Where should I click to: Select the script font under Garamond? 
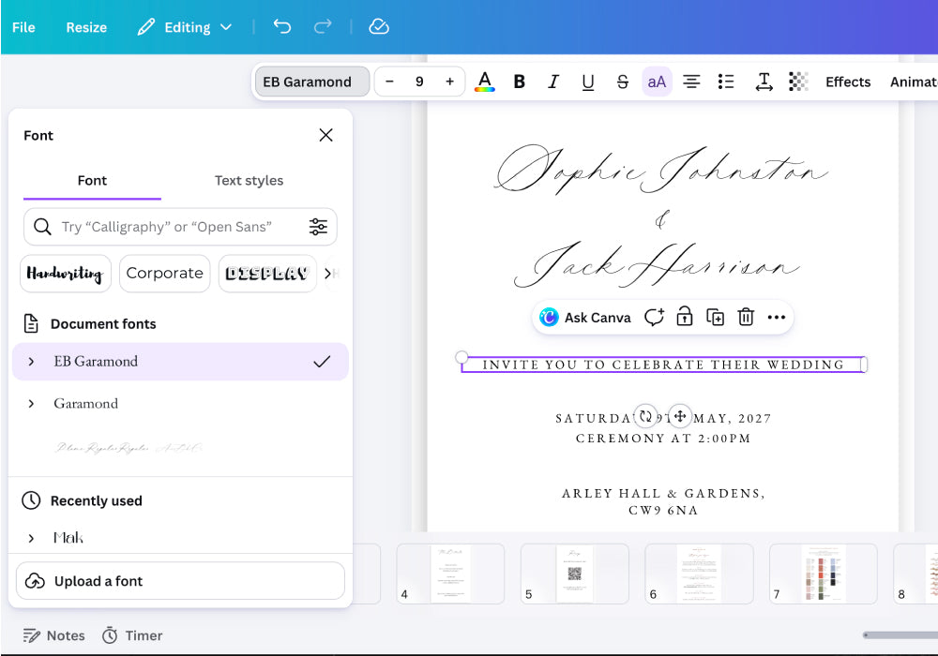129,448
